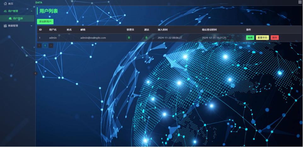Click the DATA logo text in the header
This screenshot has width=303, height=147.
point(39,3)
